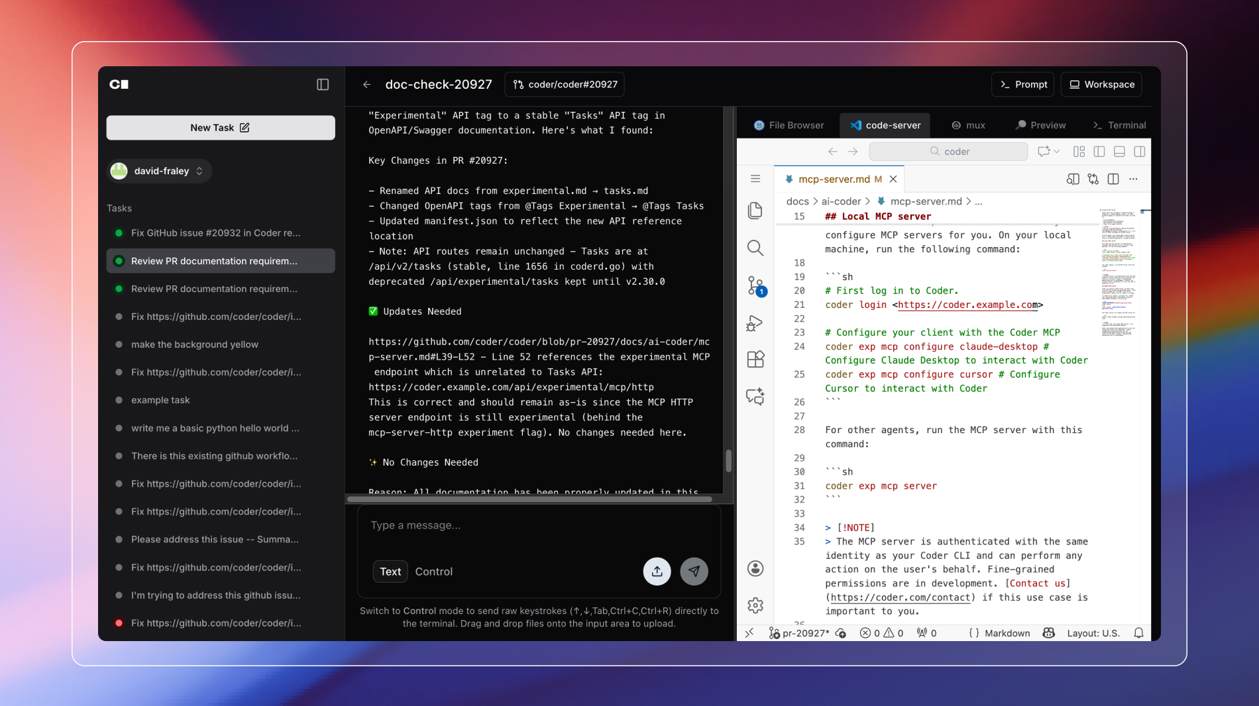1259x706 pixels.
Task: Open code-server Settings gear
Action: [x=755, y=605]
